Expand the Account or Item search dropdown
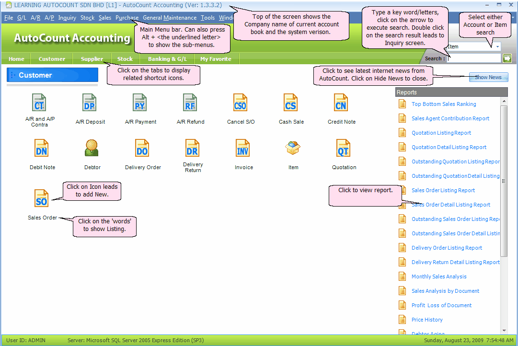Image resolution: width=518 pixels, height=346 pixels. coord(497,47)
